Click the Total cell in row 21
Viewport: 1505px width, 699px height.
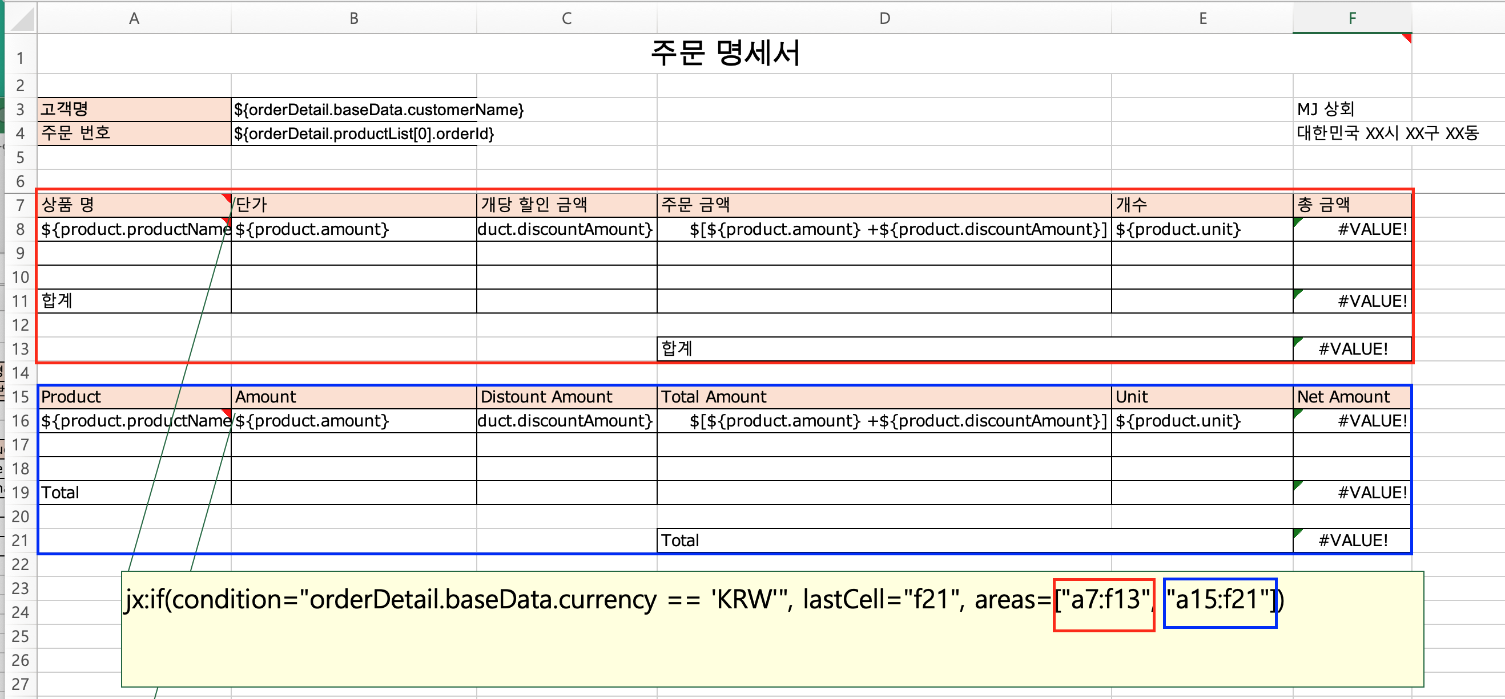pyautogui.click(x=975, y=540)
